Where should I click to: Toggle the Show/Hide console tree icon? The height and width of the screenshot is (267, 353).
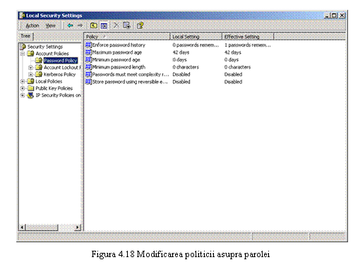click(104, 25)
